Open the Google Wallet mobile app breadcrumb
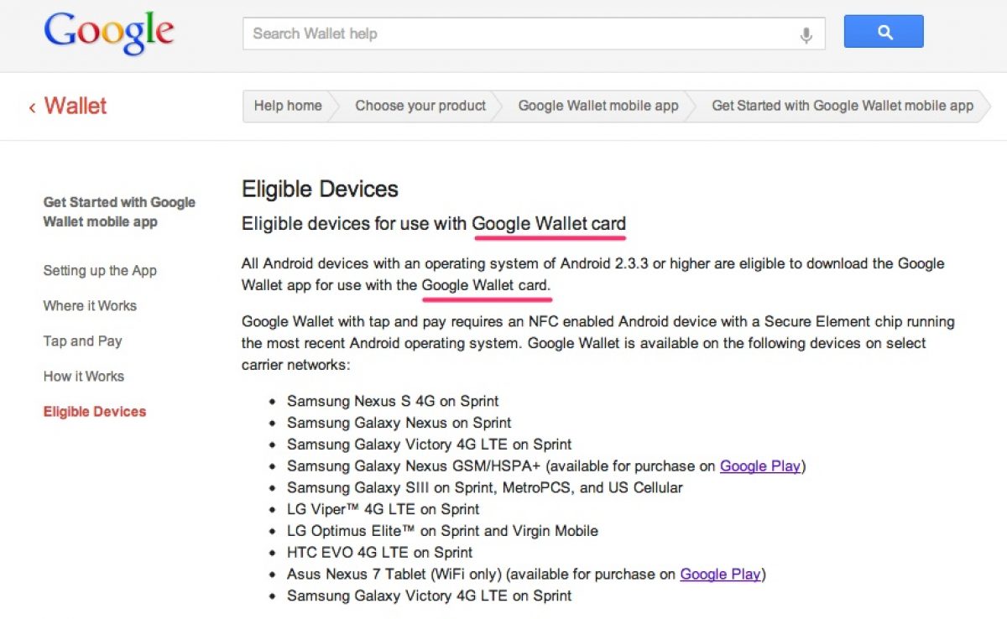Image resolution: width=1007 pixels, height=619 pixels. coord(598,106)
